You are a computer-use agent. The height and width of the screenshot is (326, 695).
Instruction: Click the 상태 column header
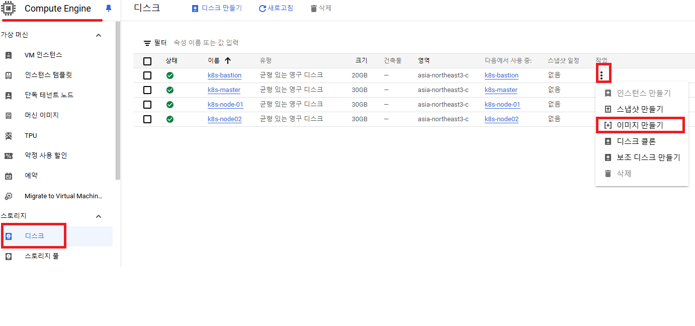[x=172, y=61]
